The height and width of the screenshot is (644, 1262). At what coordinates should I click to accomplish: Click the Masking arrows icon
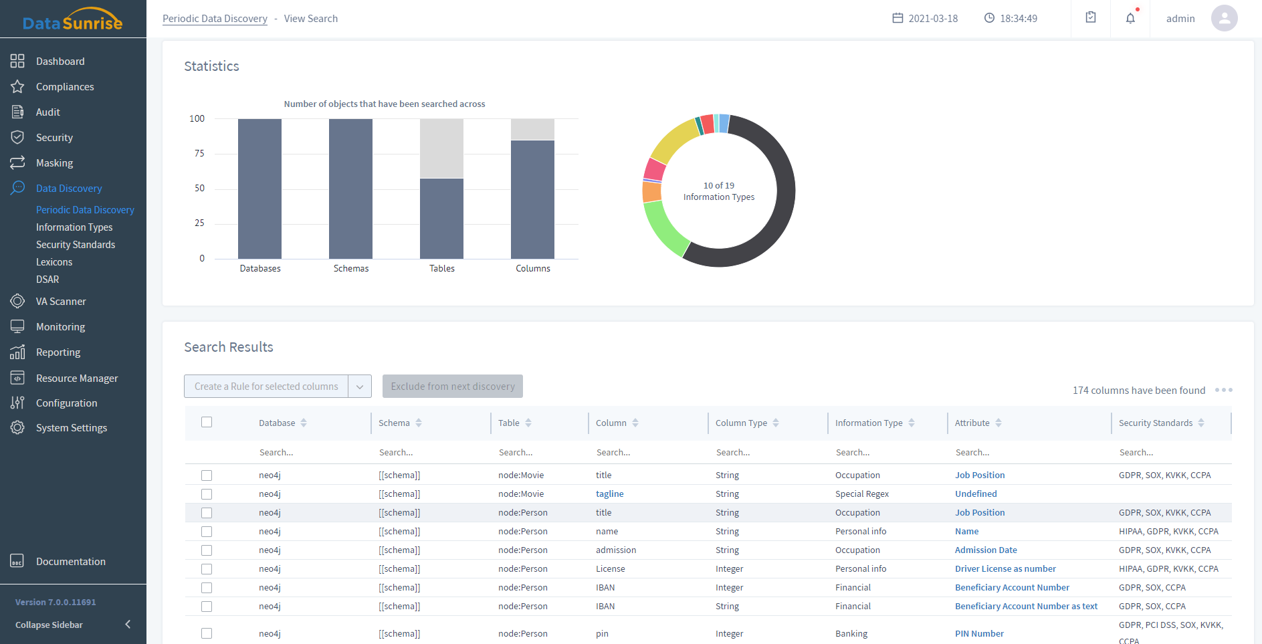tap(17, 163)
